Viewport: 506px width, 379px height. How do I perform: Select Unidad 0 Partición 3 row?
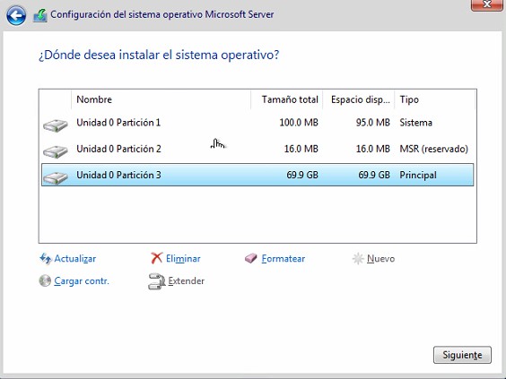257,175
